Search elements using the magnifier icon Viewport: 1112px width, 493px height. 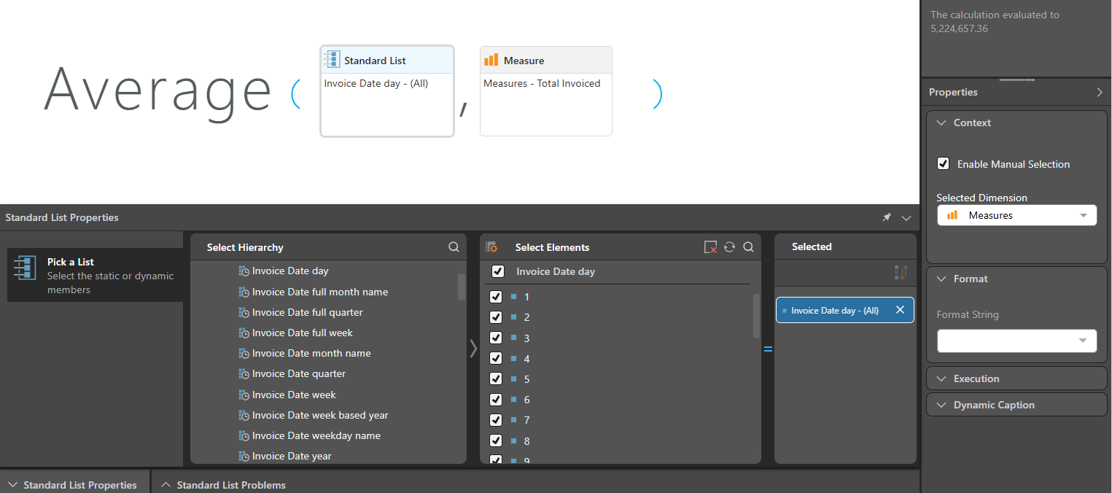click(x=748, y=247)
